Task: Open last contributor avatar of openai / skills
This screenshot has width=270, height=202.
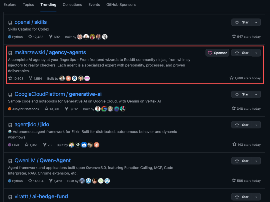Action: [105, 37]
